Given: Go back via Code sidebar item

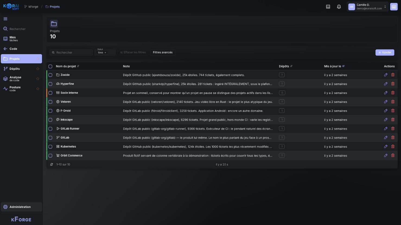Looking at the screenshot, I should click(21, 49).
